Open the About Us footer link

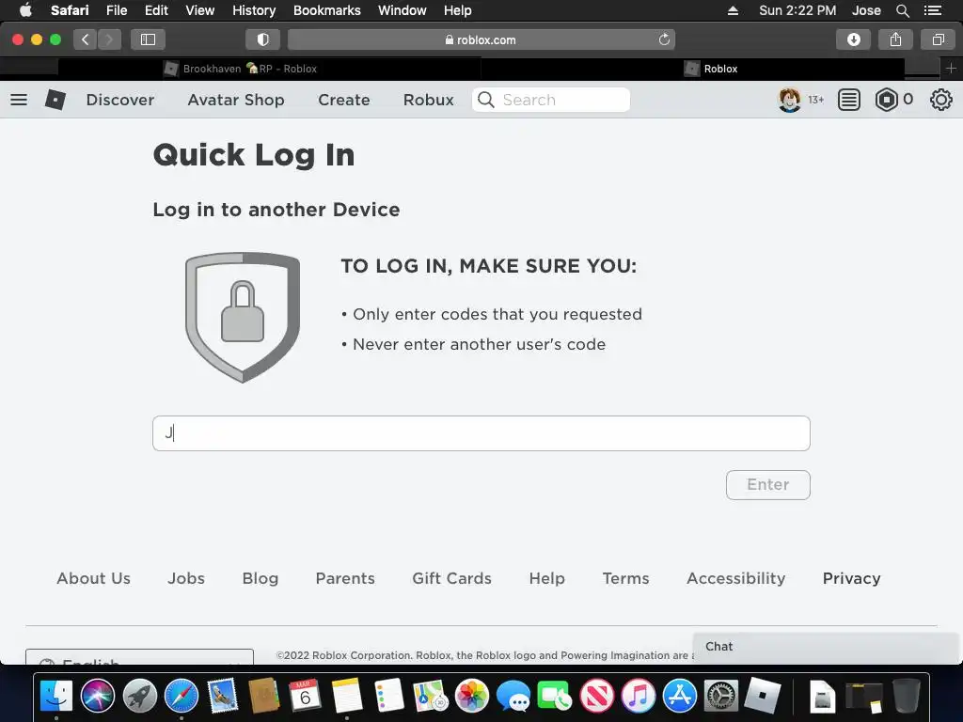[x=93, y=578]
